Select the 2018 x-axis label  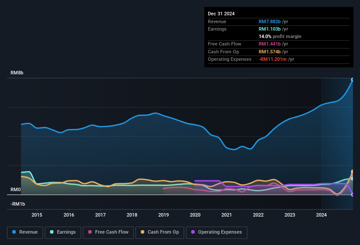[132, 215]
